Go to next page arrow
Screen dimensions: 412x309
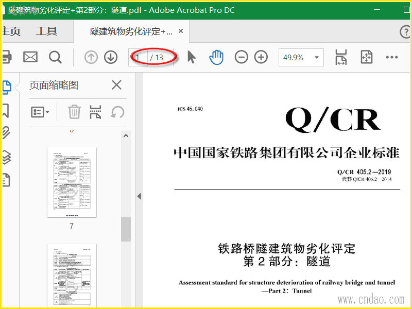tap(111, 57)
